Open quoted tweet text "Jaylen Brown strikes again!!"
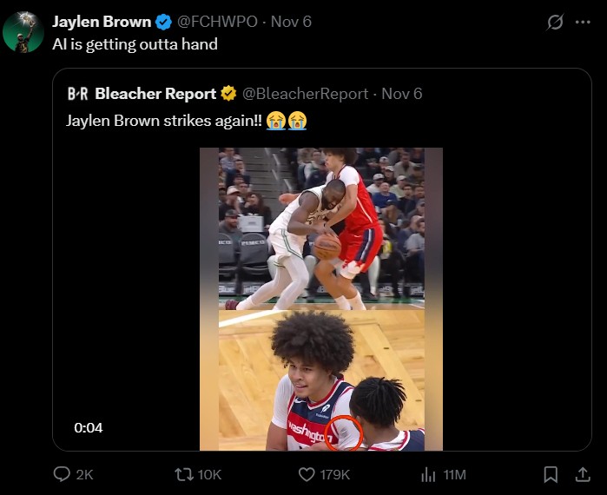This screenshot has width=607, height=495. coord(164,120)
